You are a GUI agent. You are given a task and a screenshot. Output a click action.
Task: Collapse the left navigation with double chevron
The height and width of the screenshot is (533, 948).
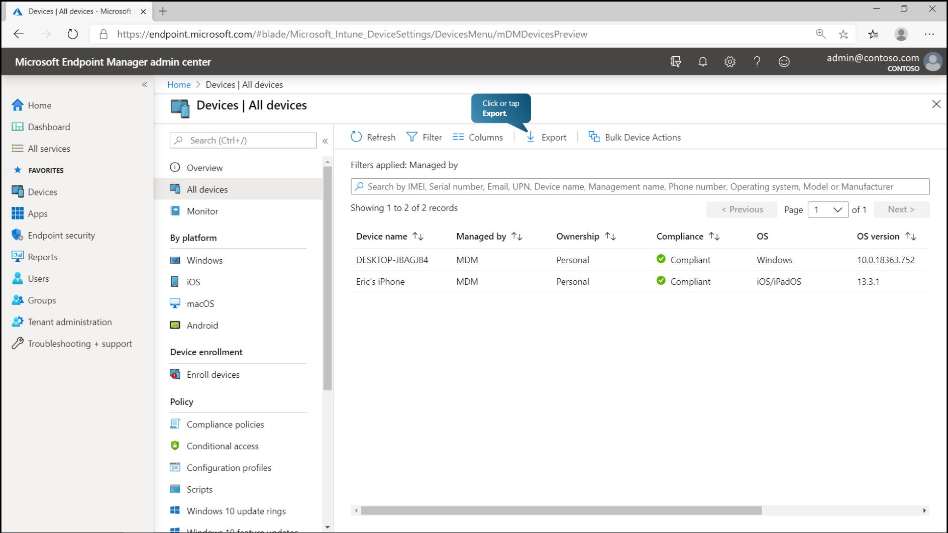coord(145,84)
